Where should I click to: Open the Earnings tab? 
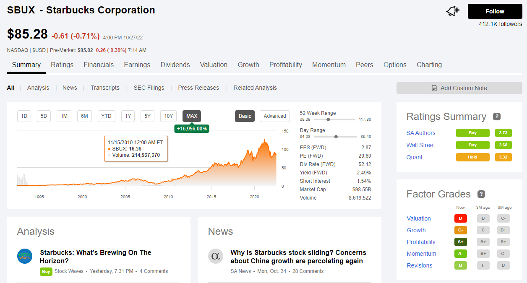[x=137, y=65]
